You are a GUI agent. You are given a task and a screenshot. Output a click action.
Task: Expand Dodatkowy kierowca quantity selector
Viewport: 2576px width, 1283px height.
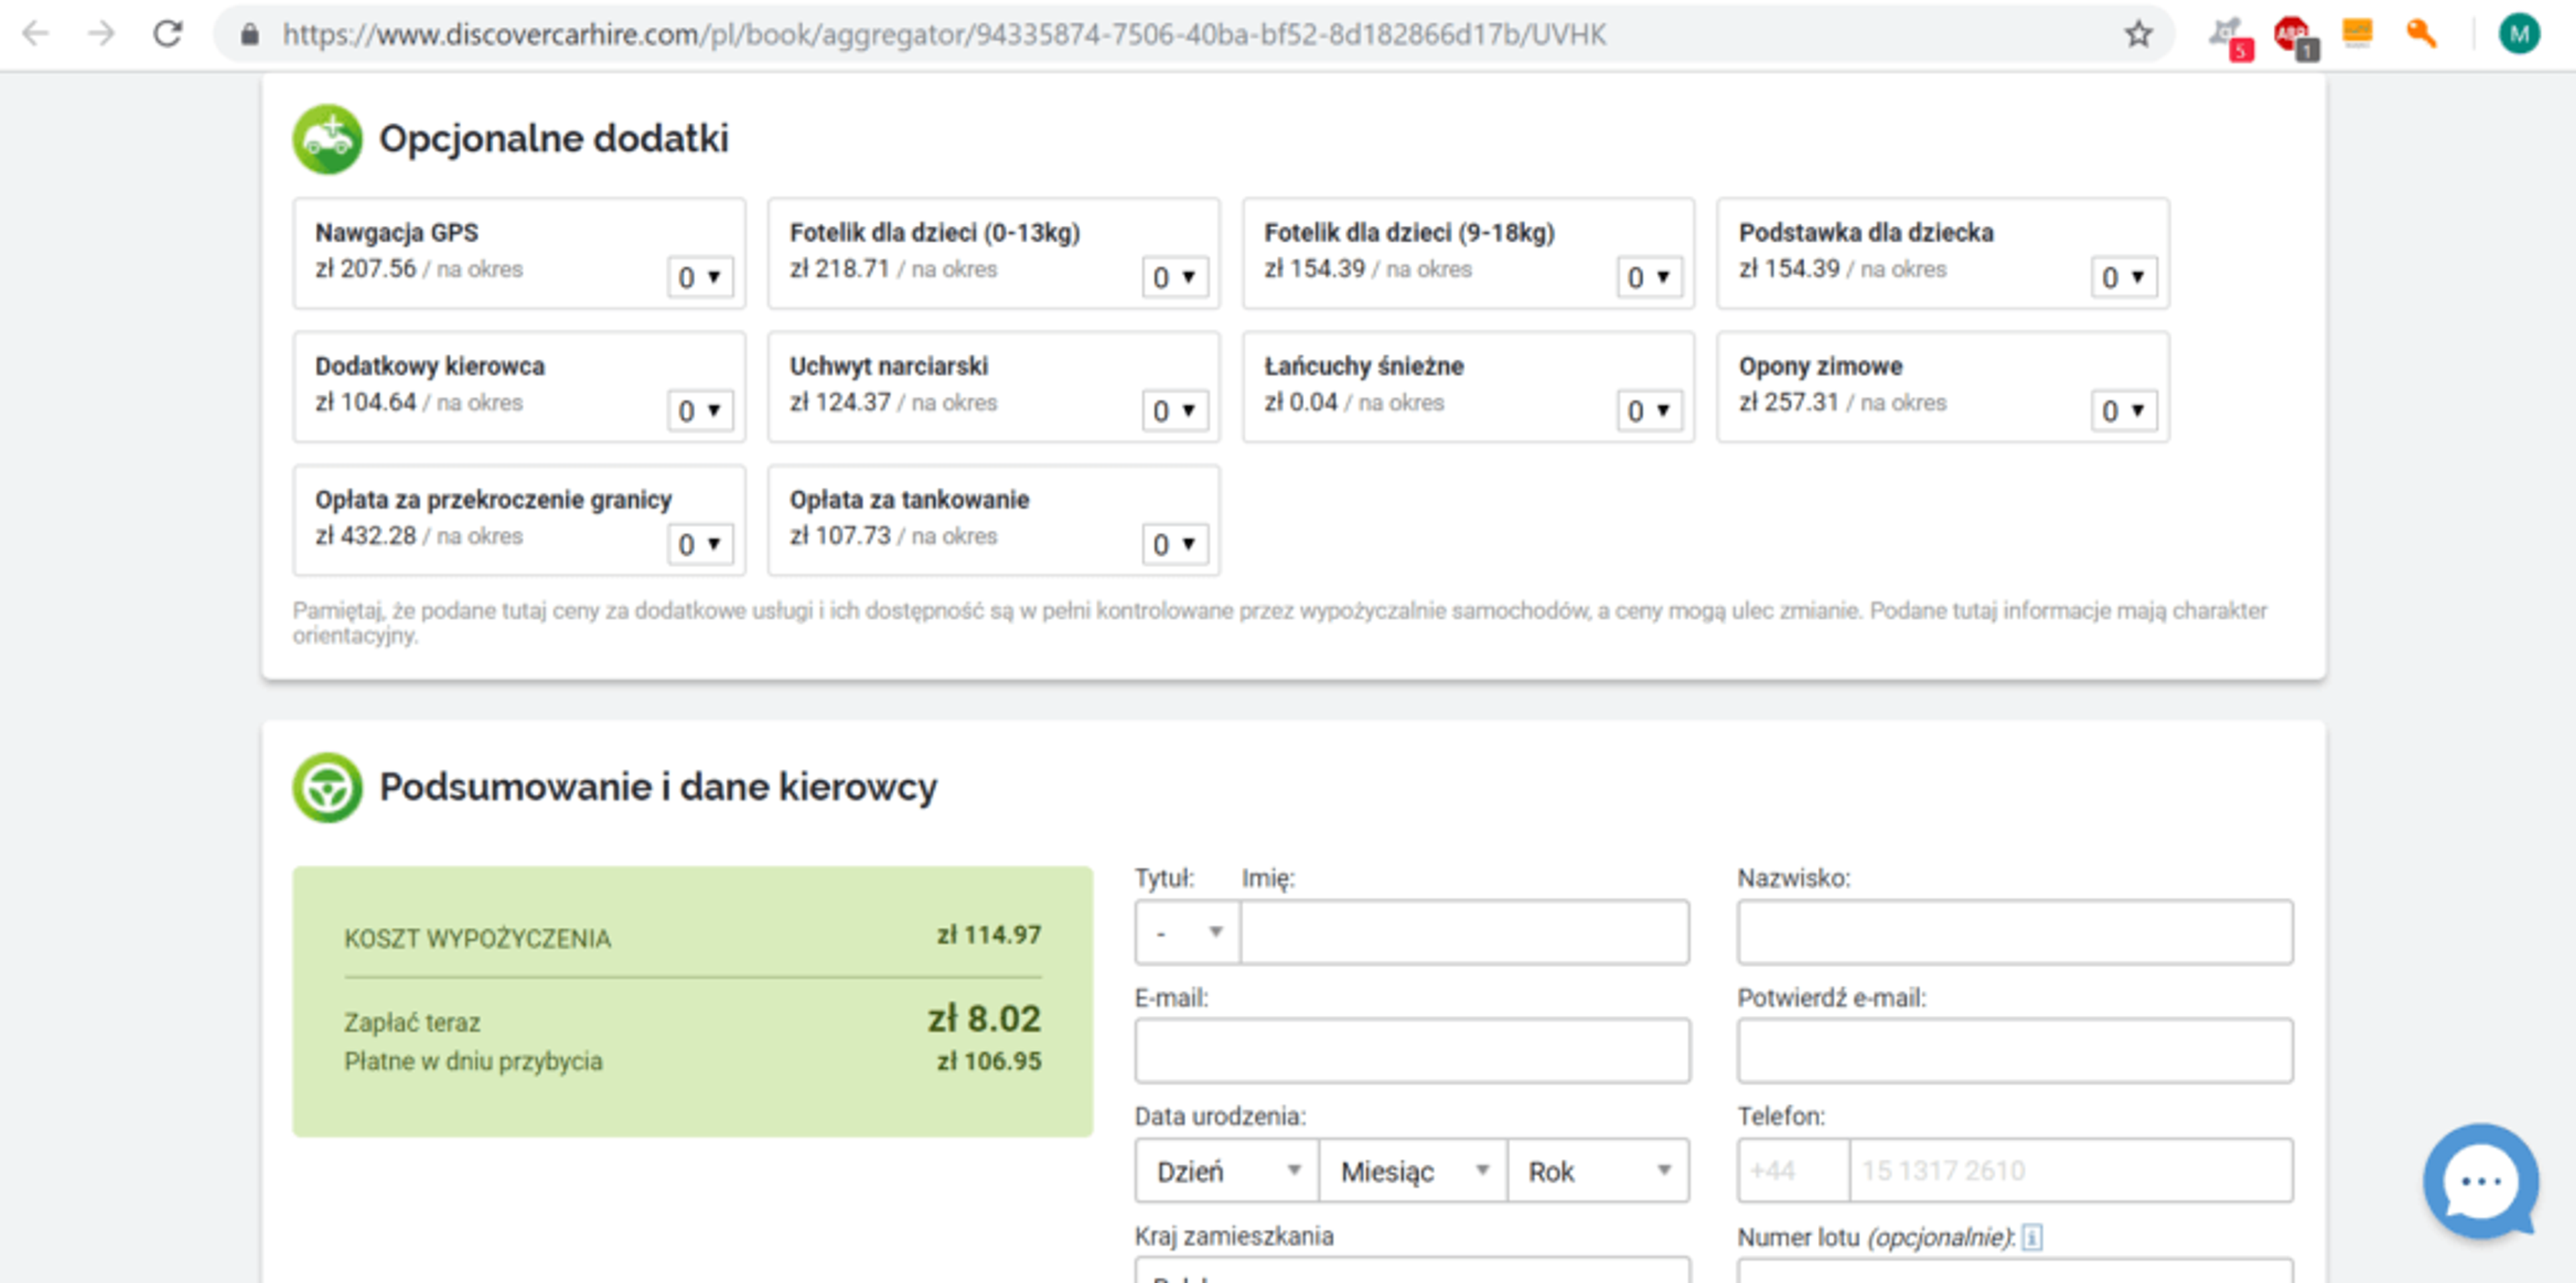click(x=699, y=410)
